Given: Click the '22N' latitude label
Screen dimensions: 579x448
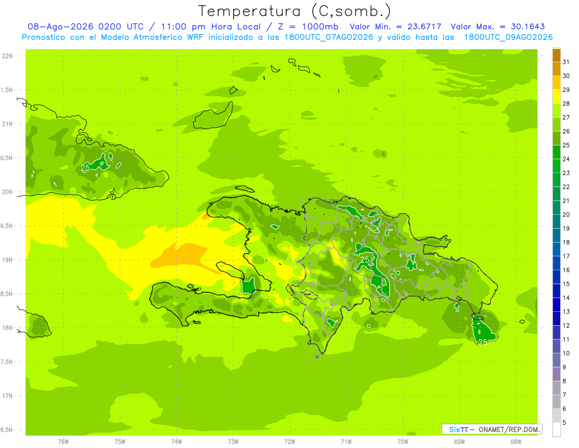Looking at the screenshot, I should click(8, 56).
